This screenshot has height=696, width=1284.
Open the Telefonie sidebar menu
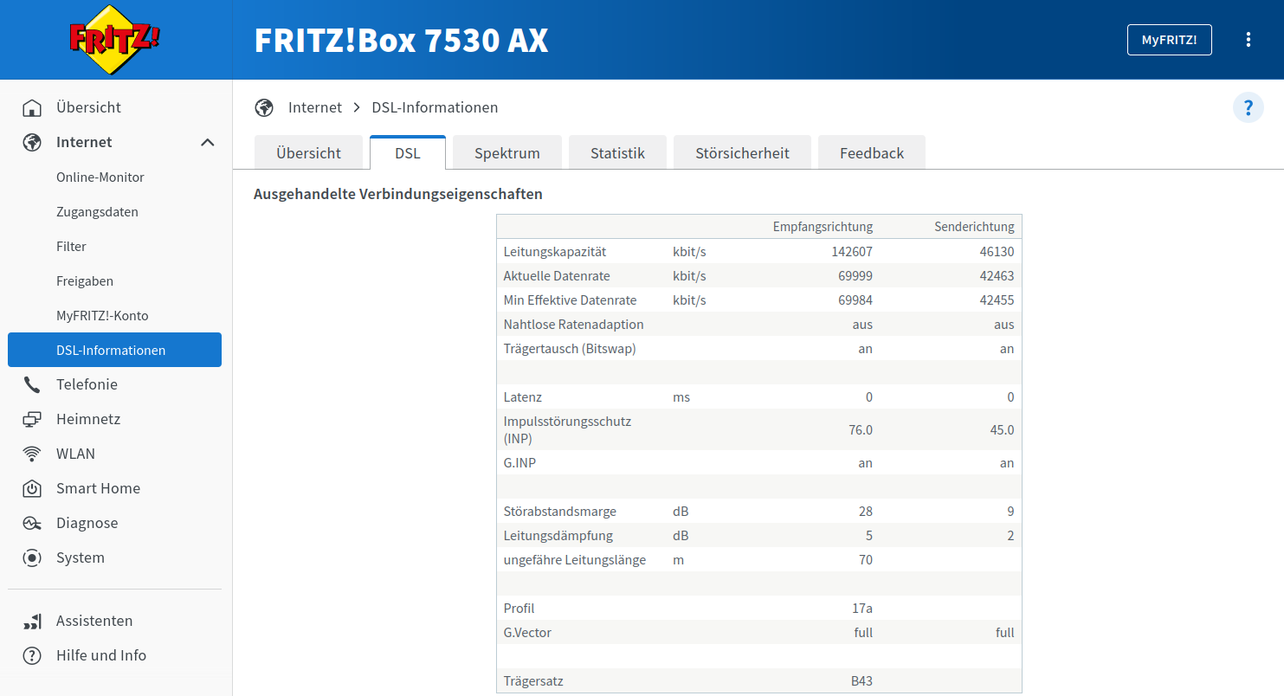tap(114, 384)
